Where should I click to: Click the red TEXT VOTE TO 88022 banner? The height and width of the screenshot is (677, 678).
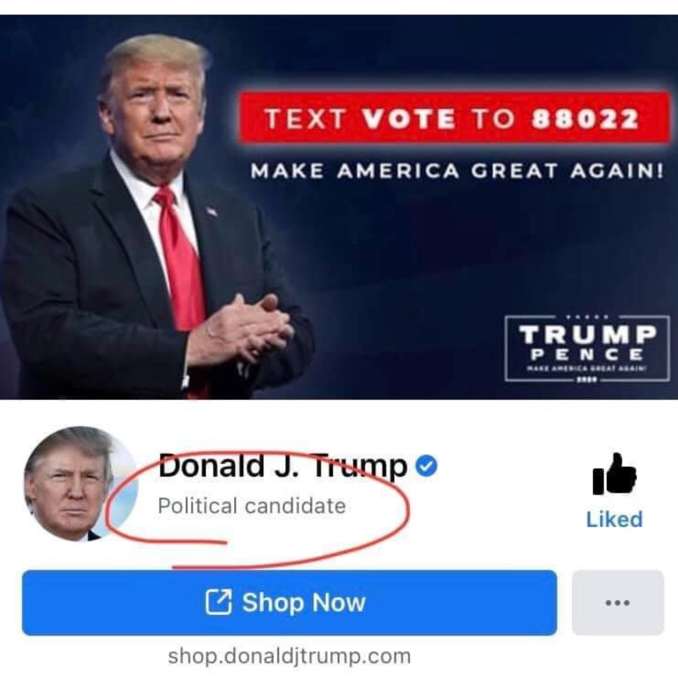[454, 118]
